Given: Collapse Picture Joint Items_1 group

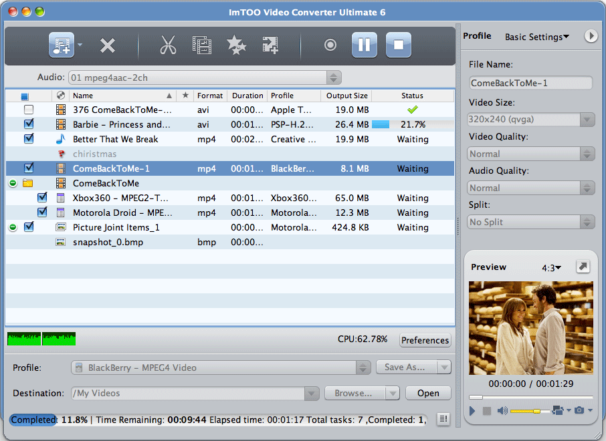Looking at the screenshot, I should coord(13,227).
